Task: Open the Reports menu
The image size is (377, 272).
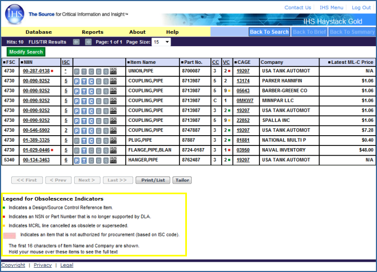Action: pyautogui.click(x=92, y=32)
